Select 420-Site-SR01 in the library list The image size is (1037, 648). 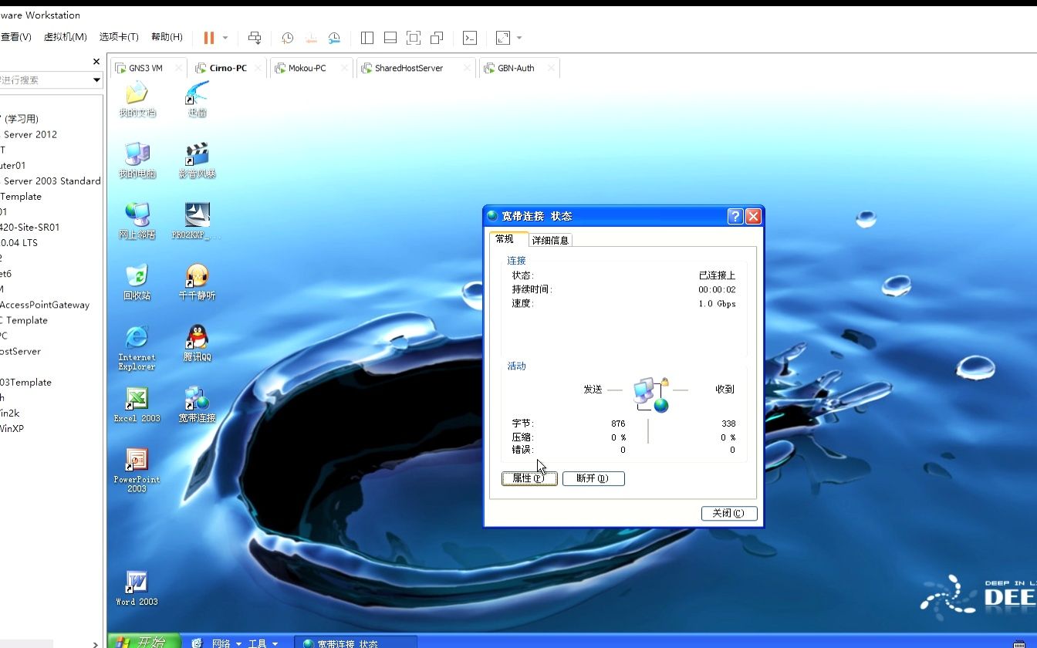29,227
